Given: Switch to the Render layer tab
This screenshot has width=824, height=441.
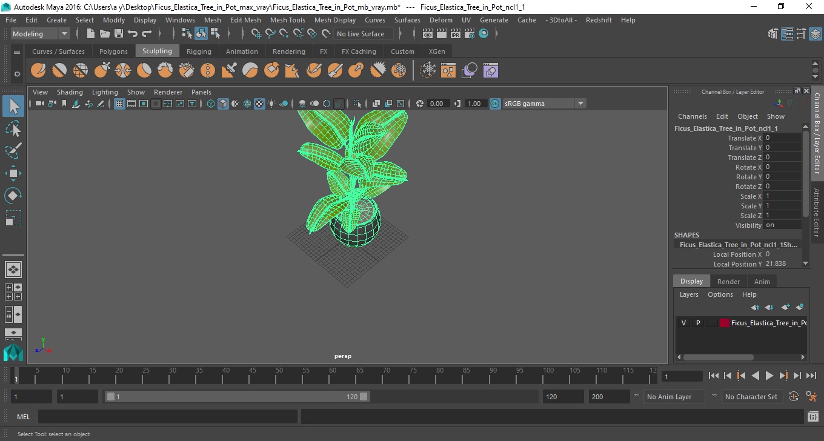Looking at the screenshot, I should pyautogui.click(x=728, y=282).
